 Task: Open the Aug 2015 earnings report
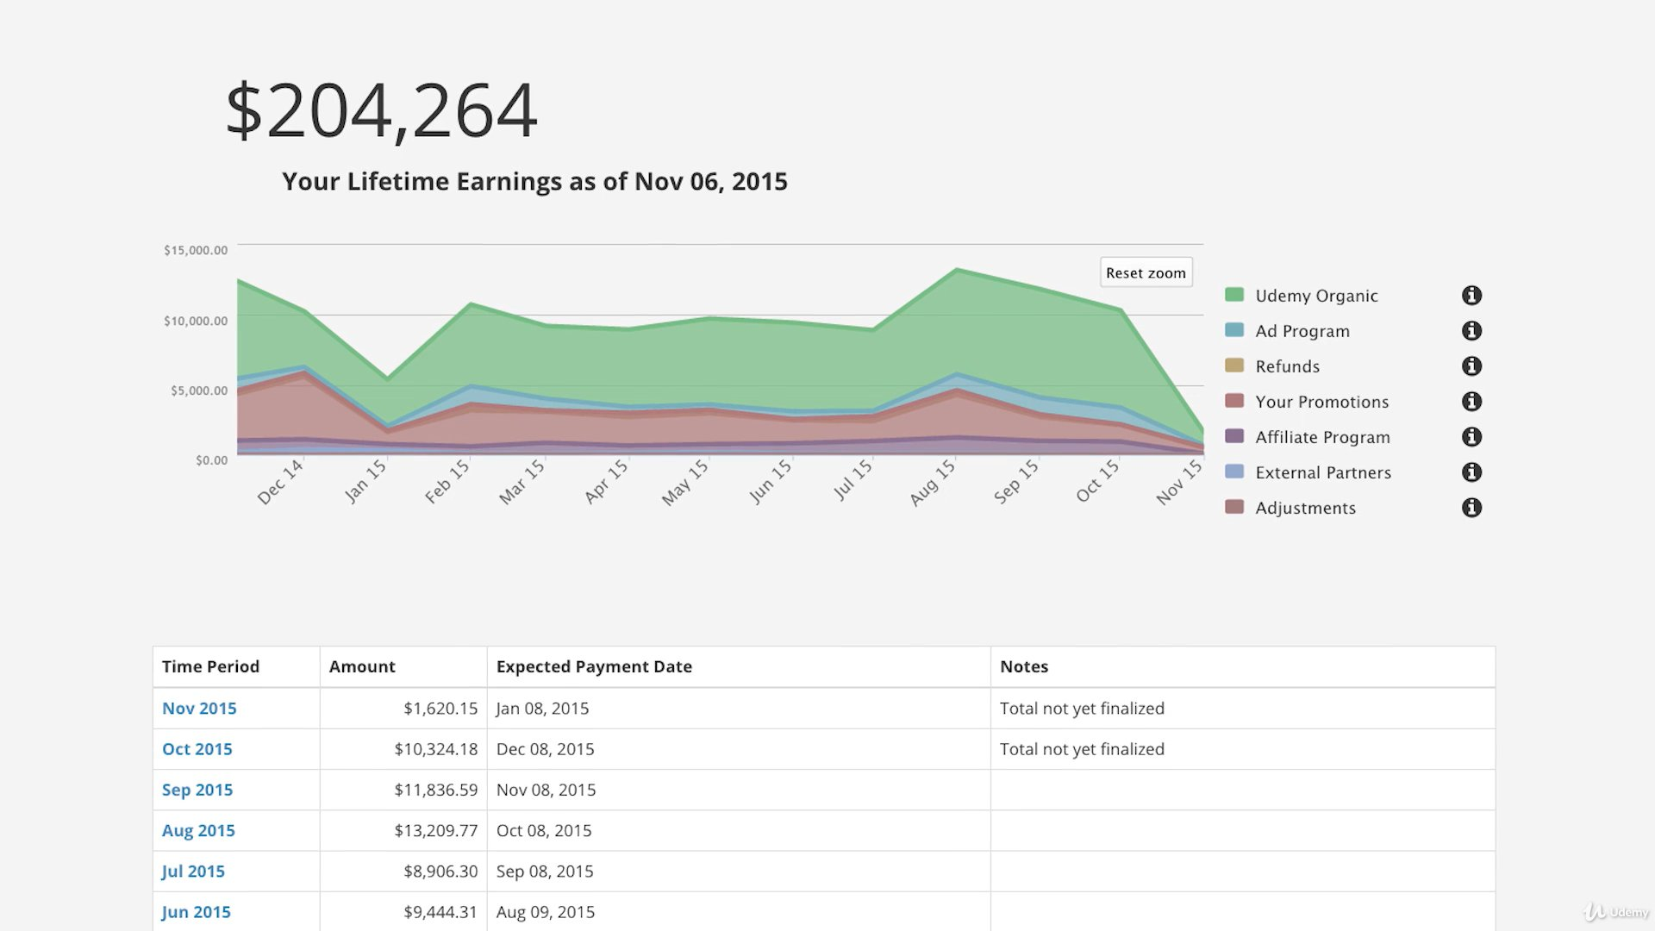(198, 830)
